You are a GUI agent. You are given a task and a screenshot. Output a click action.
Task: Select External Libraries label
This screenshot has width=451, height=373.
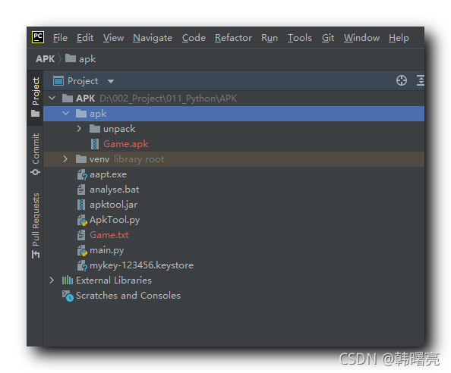coord(114,281)
